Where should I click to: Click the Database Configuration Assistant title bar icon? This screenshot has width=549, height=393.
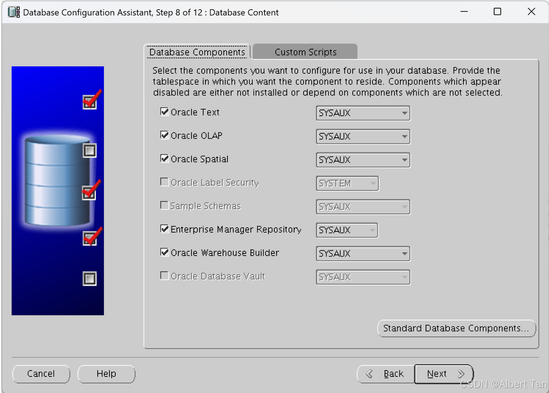[x=14, y=12]
